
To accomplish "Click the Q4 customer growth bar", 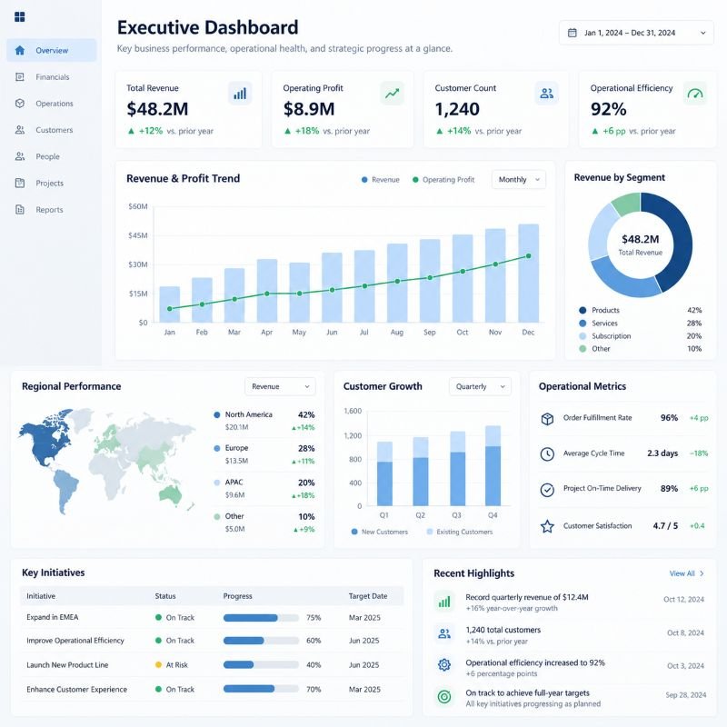I will pyautogui.click(x=493, y=465).
